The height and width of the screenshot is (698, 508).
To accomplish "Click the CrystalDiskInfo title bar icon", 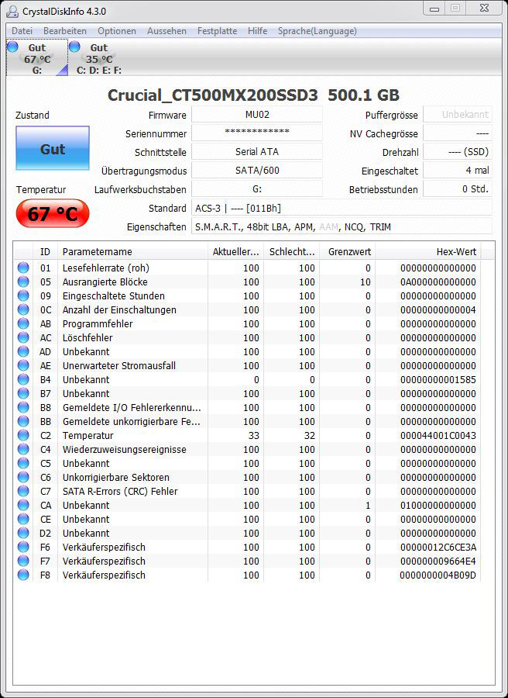I will point(13,11).
